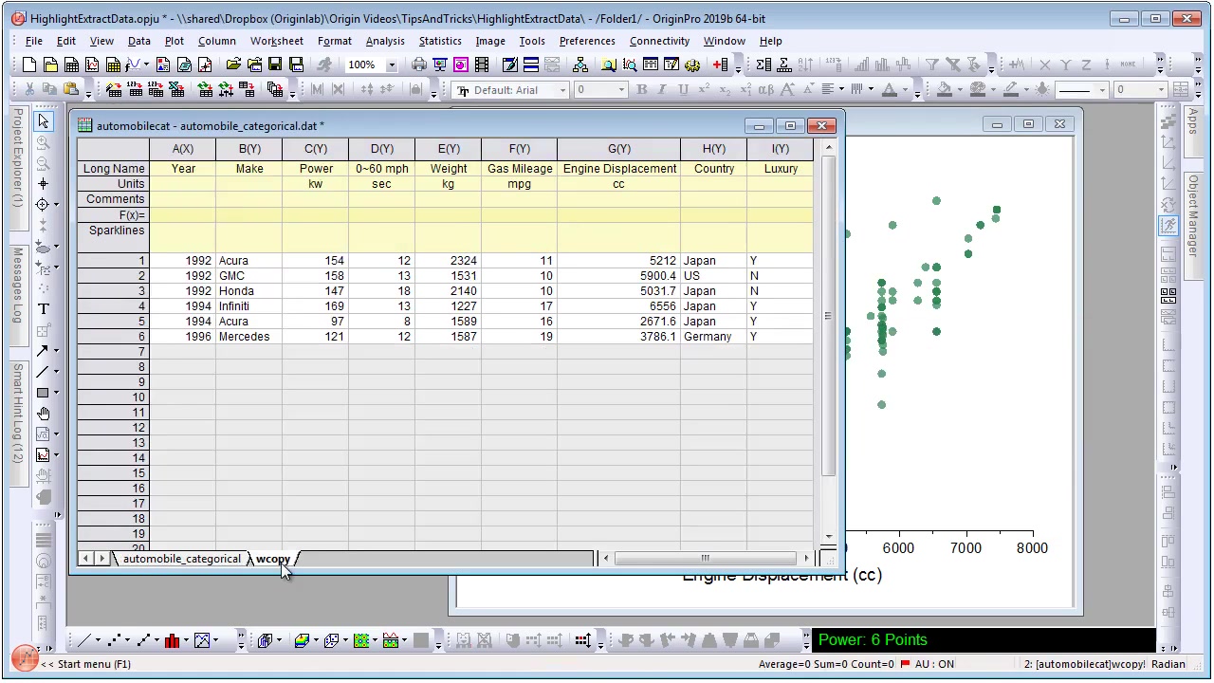Open the Worksheet menu
Screen dimensions: 1214x683
[x=276, y=41]
